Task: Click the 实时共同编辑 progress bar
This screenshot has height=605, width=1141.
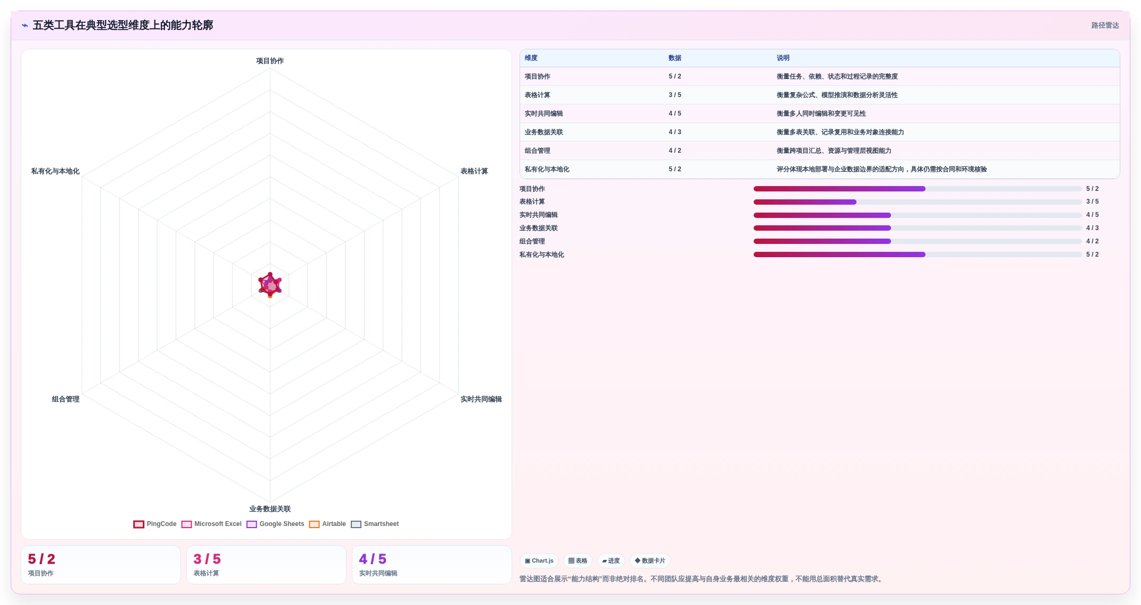Action: 918,215
